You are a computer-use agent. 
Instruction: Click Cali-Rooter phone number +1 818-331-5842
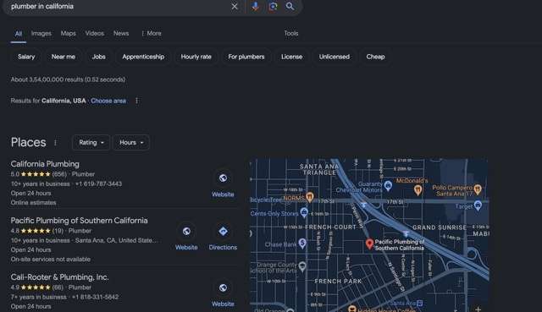95,297
